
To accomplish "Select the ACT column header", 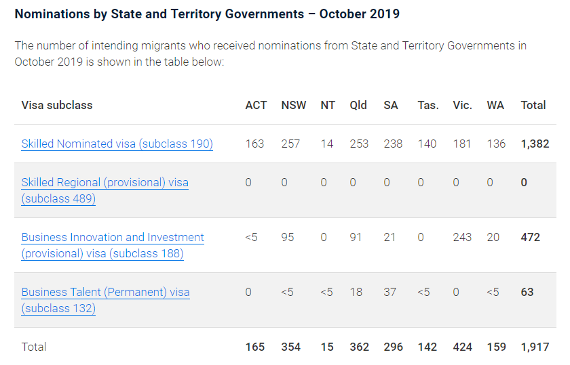I will click(256, 105).
